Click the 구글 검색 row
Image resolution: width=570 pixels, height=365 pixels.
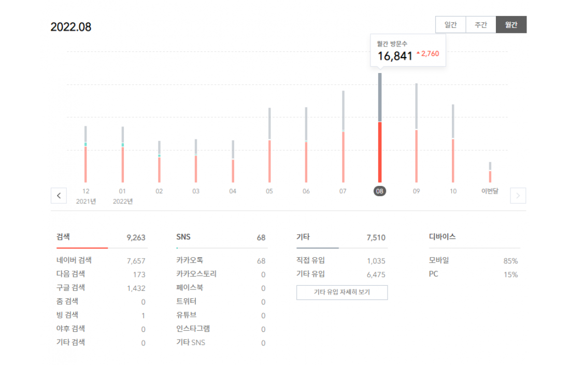tap(101, 288)
